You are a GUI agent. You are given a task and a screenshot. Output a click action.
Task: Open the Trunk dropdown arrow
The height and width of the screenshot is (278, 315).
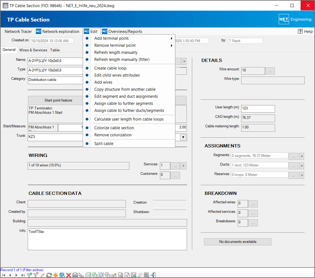coord(183,137)
